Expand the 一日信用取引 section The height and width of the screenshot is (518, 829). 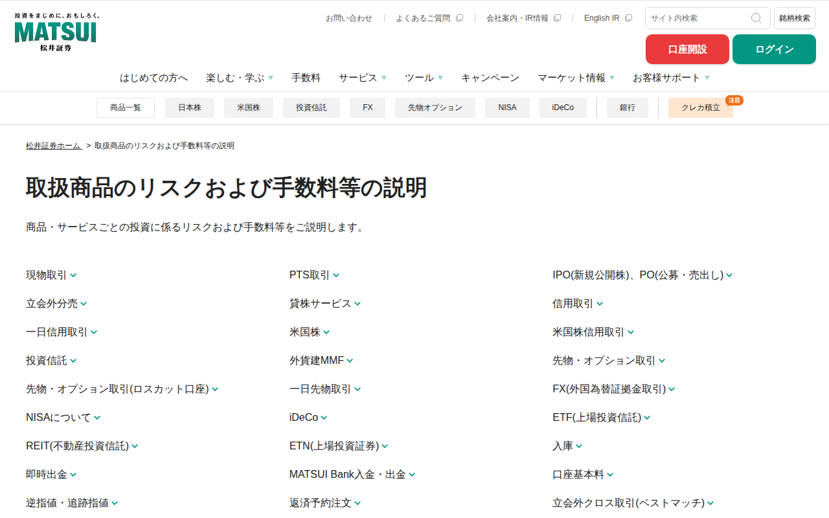(x=62, y=332)
